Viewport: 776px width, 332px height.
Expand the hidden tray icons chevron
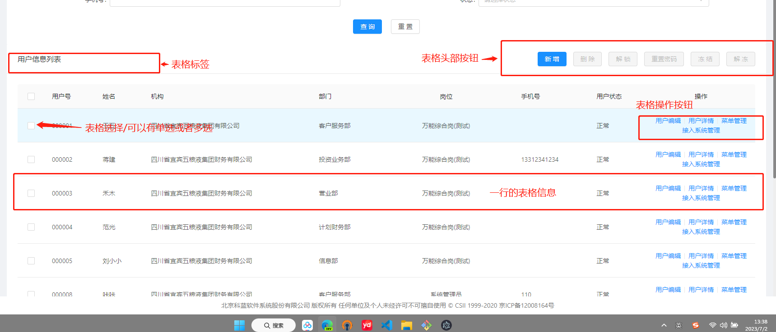(664, 325)
